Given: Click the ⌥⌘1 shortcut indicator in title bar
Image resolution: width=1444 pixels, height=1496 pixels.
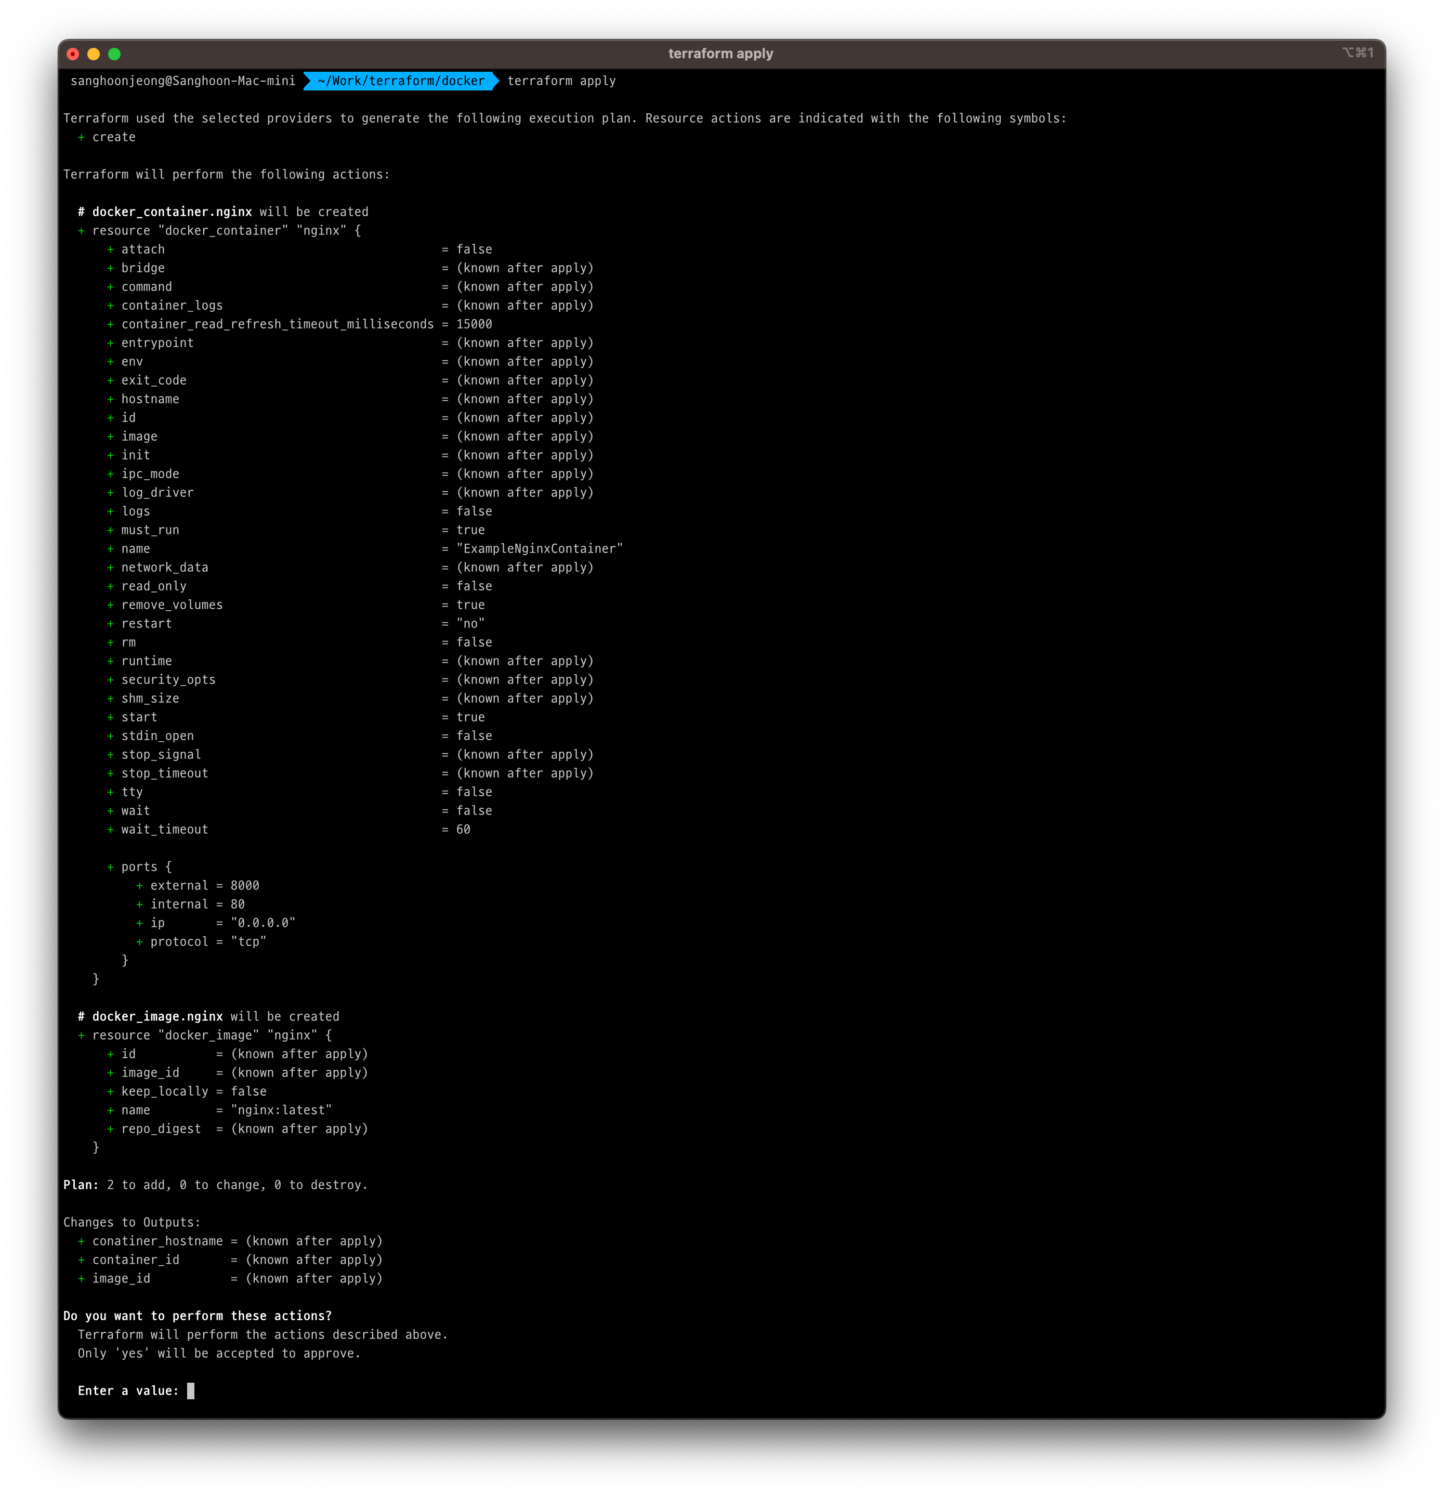Looking at the screenshot, I should [1357, 53].
